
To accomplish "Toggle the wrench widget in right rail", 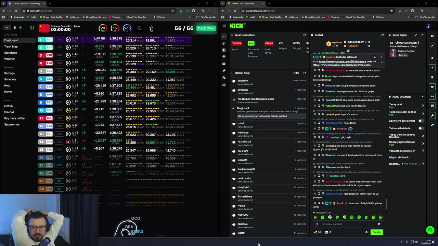I will (x=433, y=115).
